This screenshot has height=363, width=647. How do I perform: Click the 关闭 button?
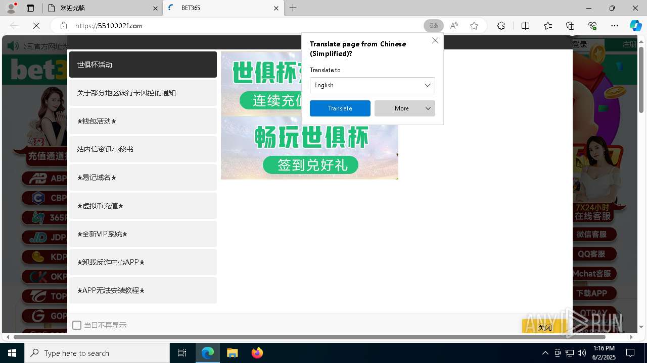545,328
